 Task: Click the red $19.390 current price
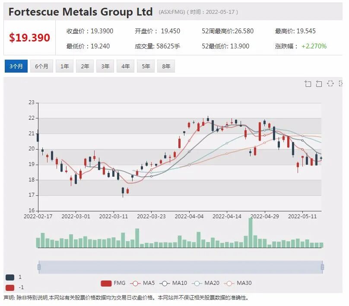pyautogui.click(x=30, y=38)
